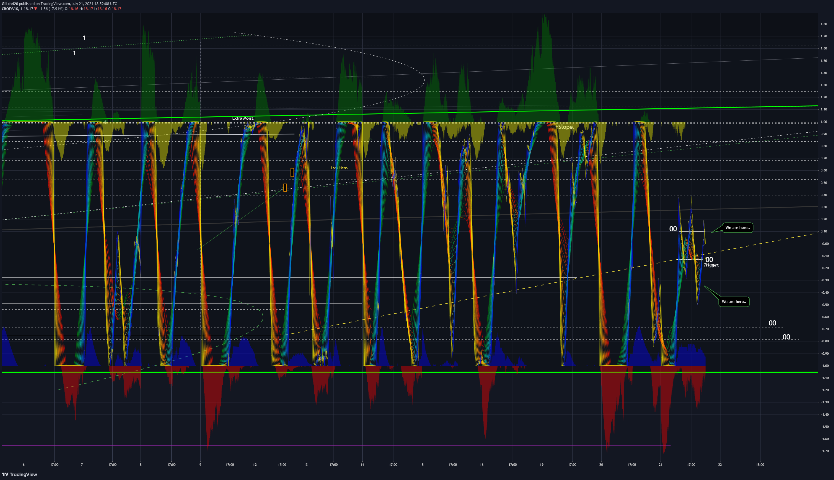The height and width of the screenshot is (480, 834).
Task: Click the date label 15 on time axis
Action: click(422, 465)
